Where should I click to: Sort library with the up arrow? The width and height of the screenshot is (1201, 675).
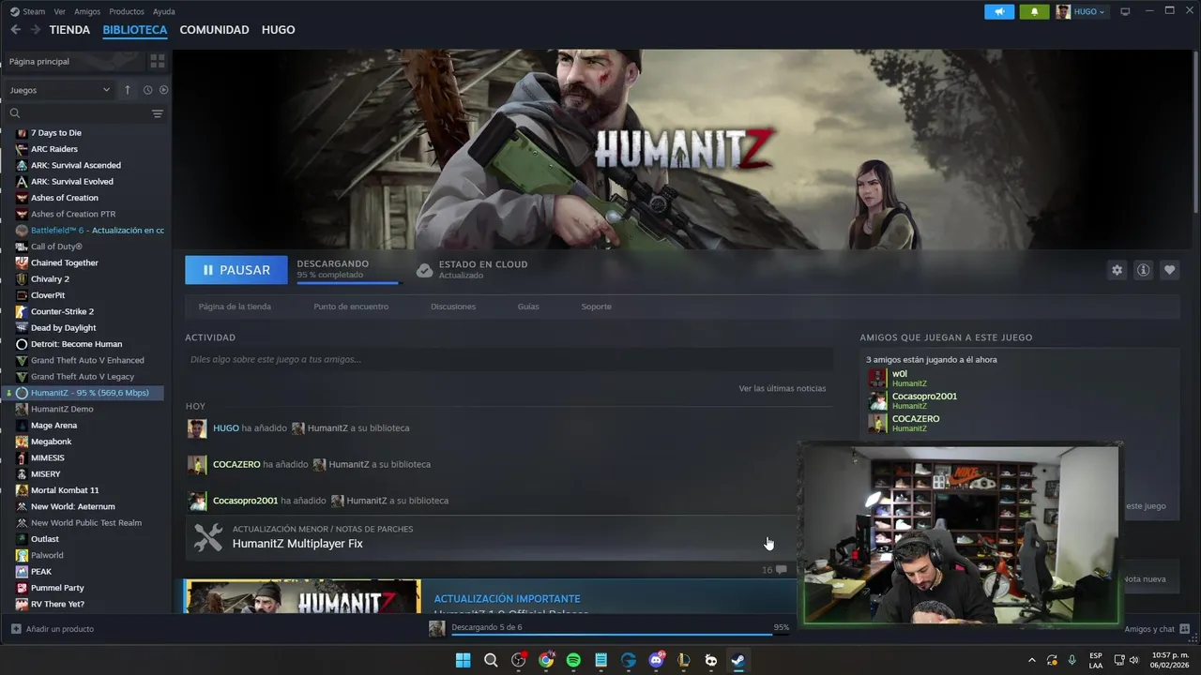(x=128, y=90)
